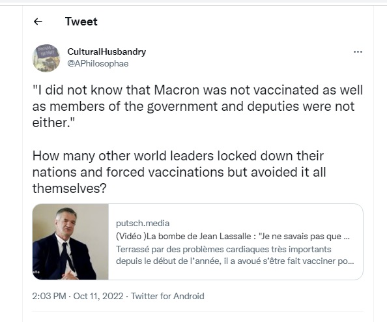This screenshot has height=322, width=387.
Task: Select the word 'either.' in the tweet
Action: (x=53, y=123)
